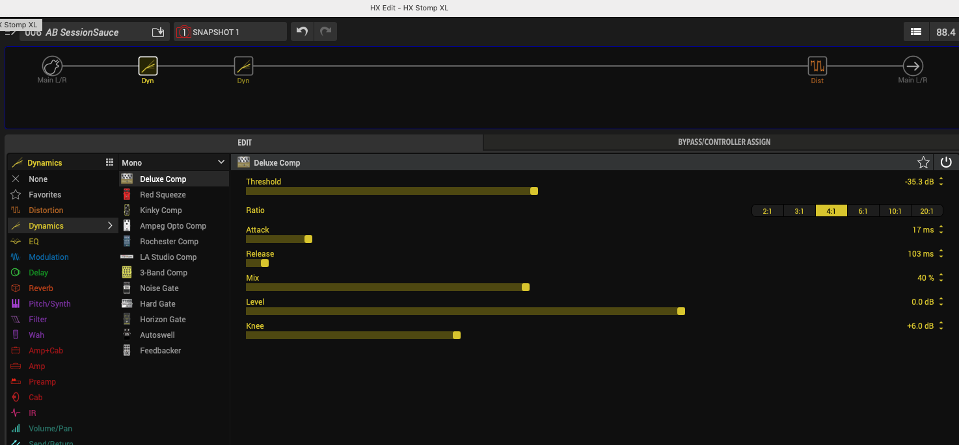Click the 88.4 tempo field
The height and width of the screenshot is (445, 959).
tap(945, 32)
